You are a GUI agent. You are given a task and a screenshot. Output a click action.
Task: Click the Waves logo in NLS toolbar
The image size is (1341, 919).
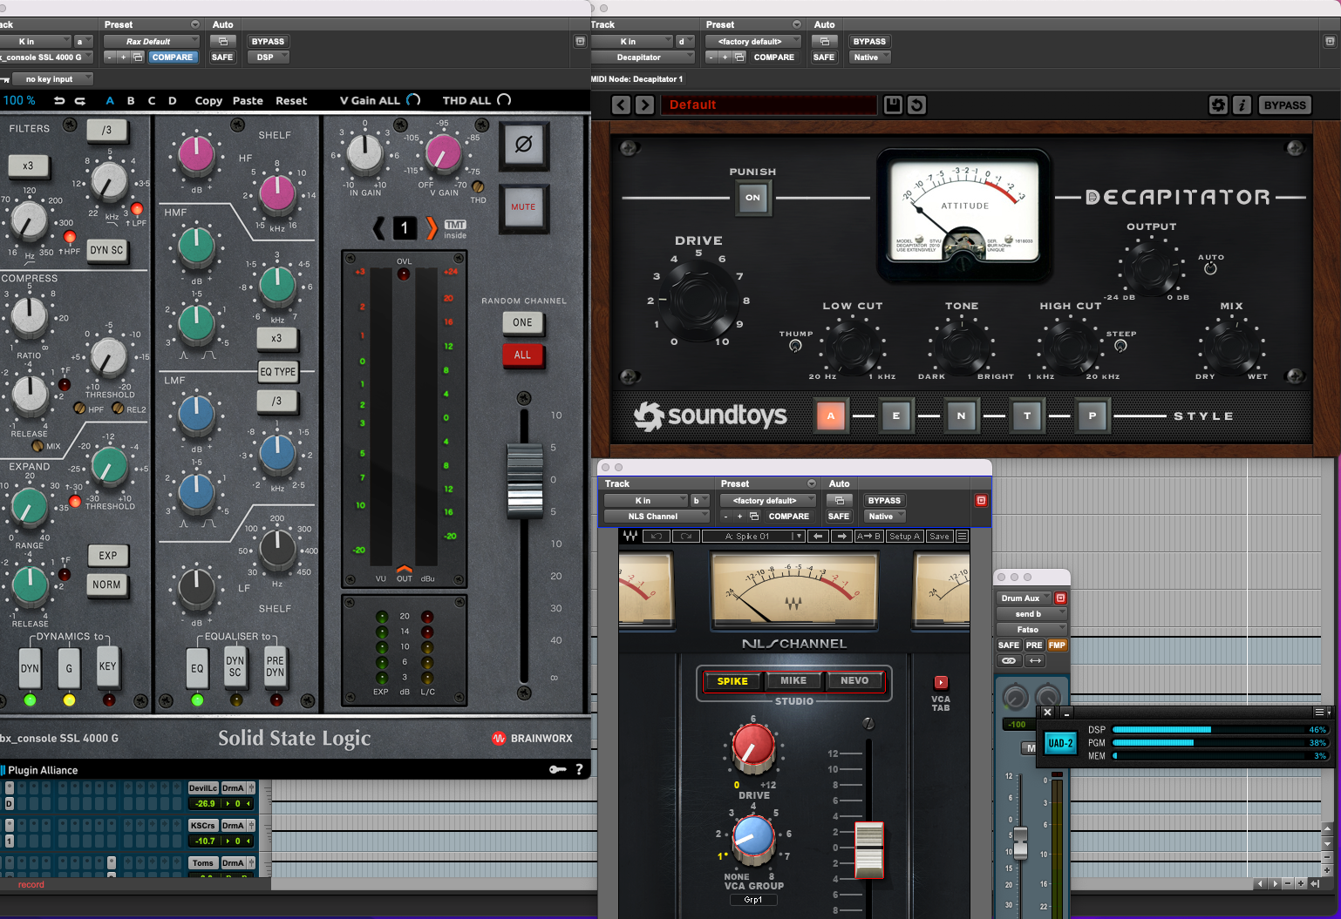tap(630, 537)
